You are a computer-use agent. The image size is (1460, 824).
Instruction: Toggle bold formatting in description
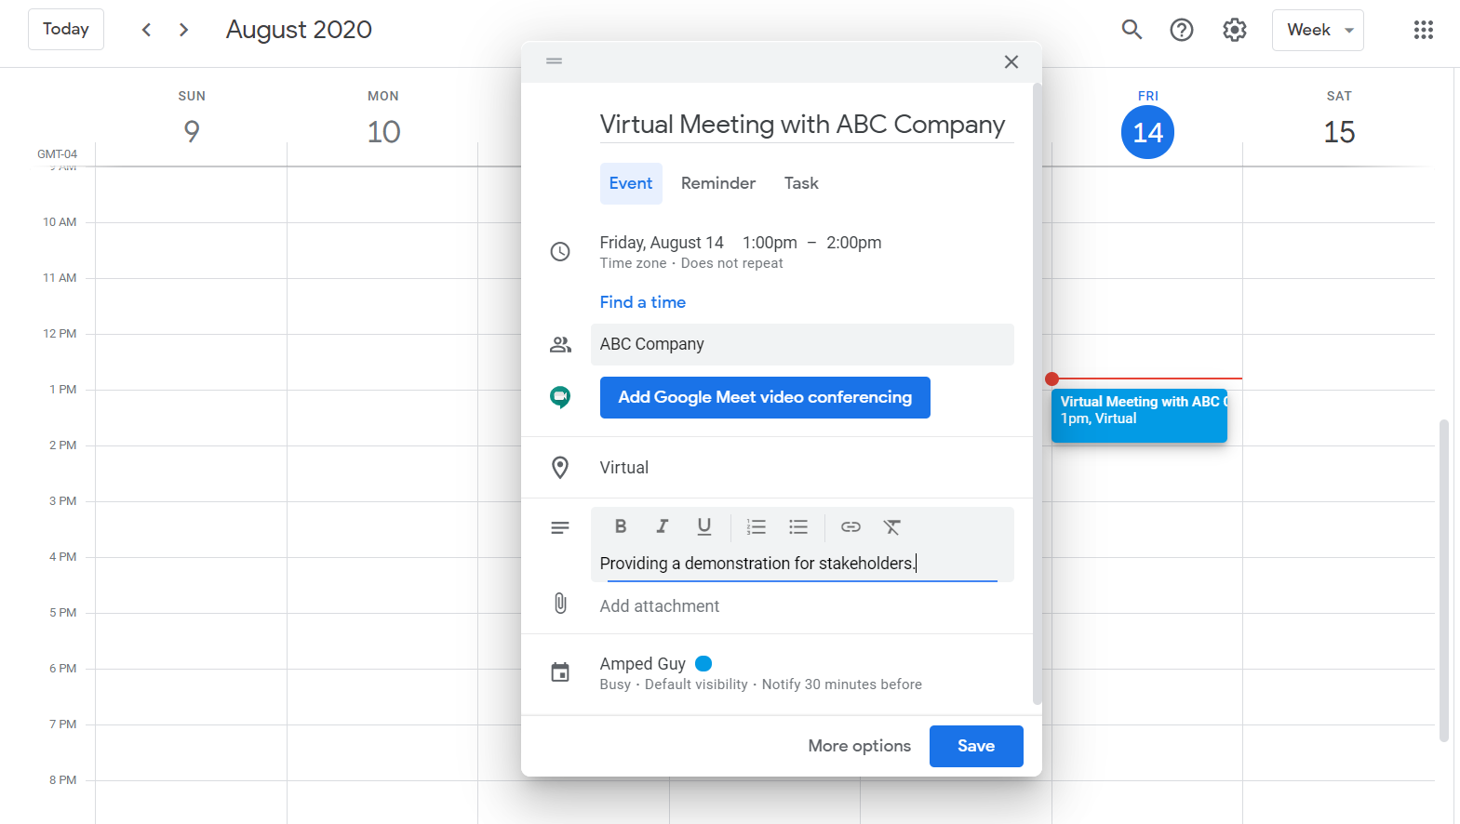click(621, 526)
